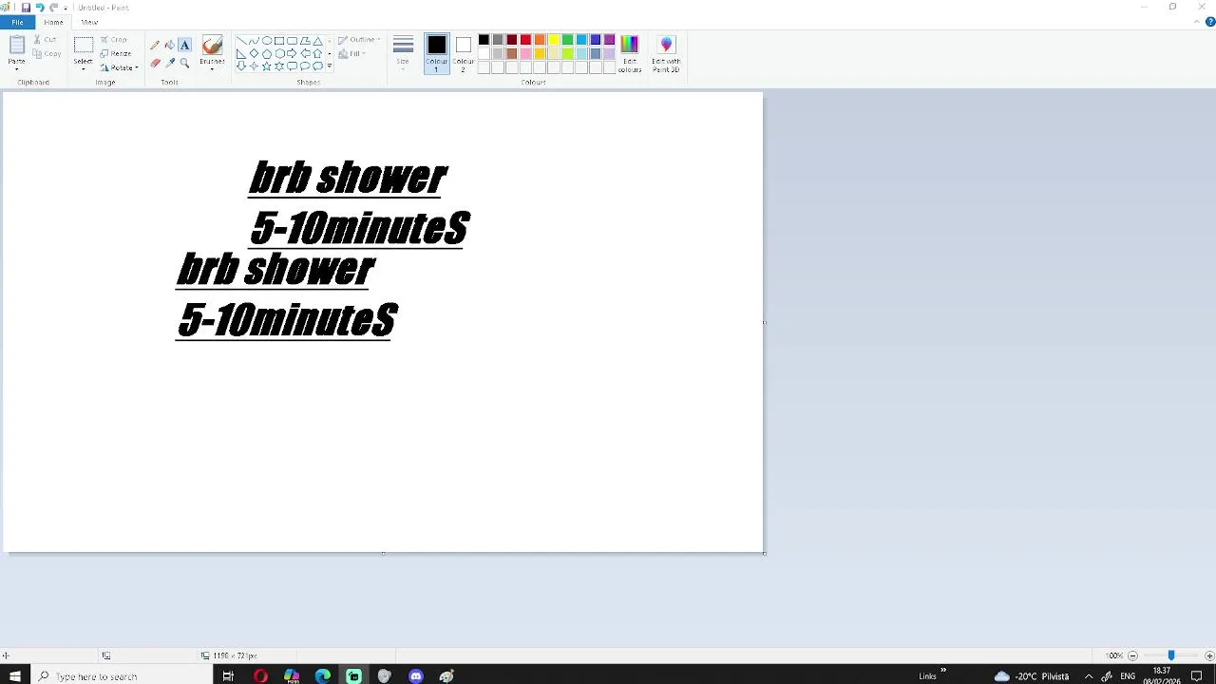Image resolution: width=1216 pixels, height=684 pixels.
Task: Choose the Curve shape
Action: point(254,41)
